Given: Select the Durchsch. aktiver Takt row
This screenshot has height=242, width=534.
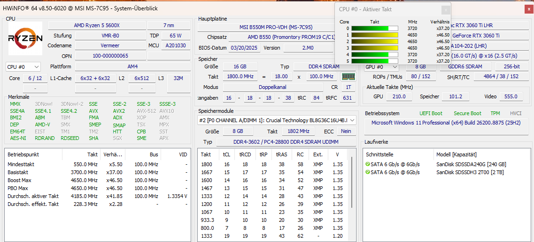Looking at the screenshot, I should coord(97,196).
